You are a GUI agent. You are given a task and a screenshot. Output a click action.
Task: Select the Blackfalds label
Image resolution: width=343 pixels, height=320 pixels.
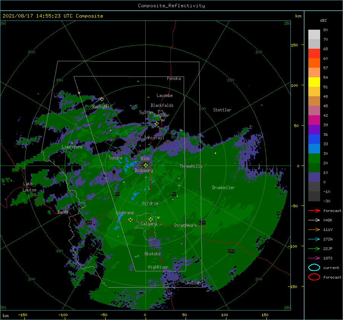coord(162,105)
